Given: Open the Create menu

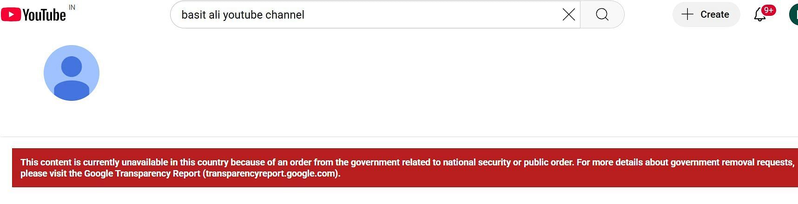Looking at the screenshot, I should tap(706, 14).
